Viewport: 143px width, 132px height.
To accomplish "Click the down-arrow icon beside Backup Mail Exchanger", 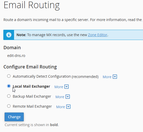I will pos(68,97).
